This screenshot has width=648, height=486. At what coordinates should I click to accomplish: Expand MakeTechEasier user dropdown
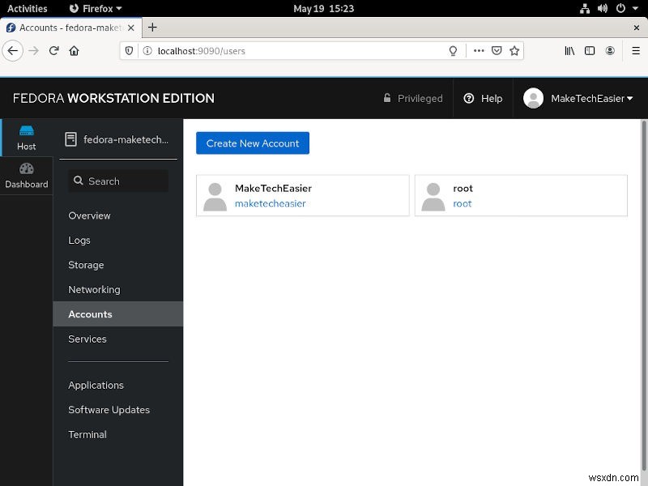[578, 98]
